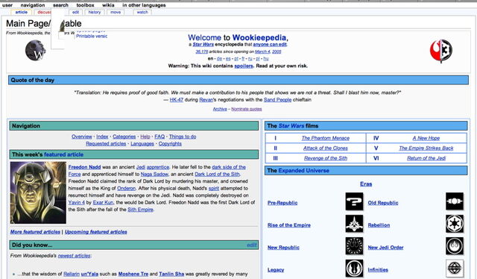Image resolution: width=477 pixels, height=279 pixels.
Task: Open the Revan link in the quote
Action: pos(206,100)
